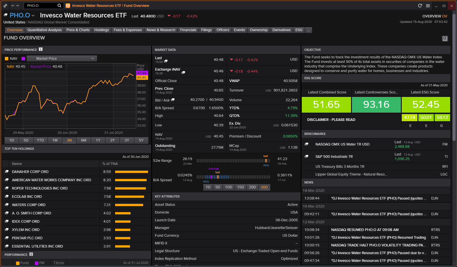Select the 5Y chart period
Screen dimensions: 457x267
[x=141, y=140]
